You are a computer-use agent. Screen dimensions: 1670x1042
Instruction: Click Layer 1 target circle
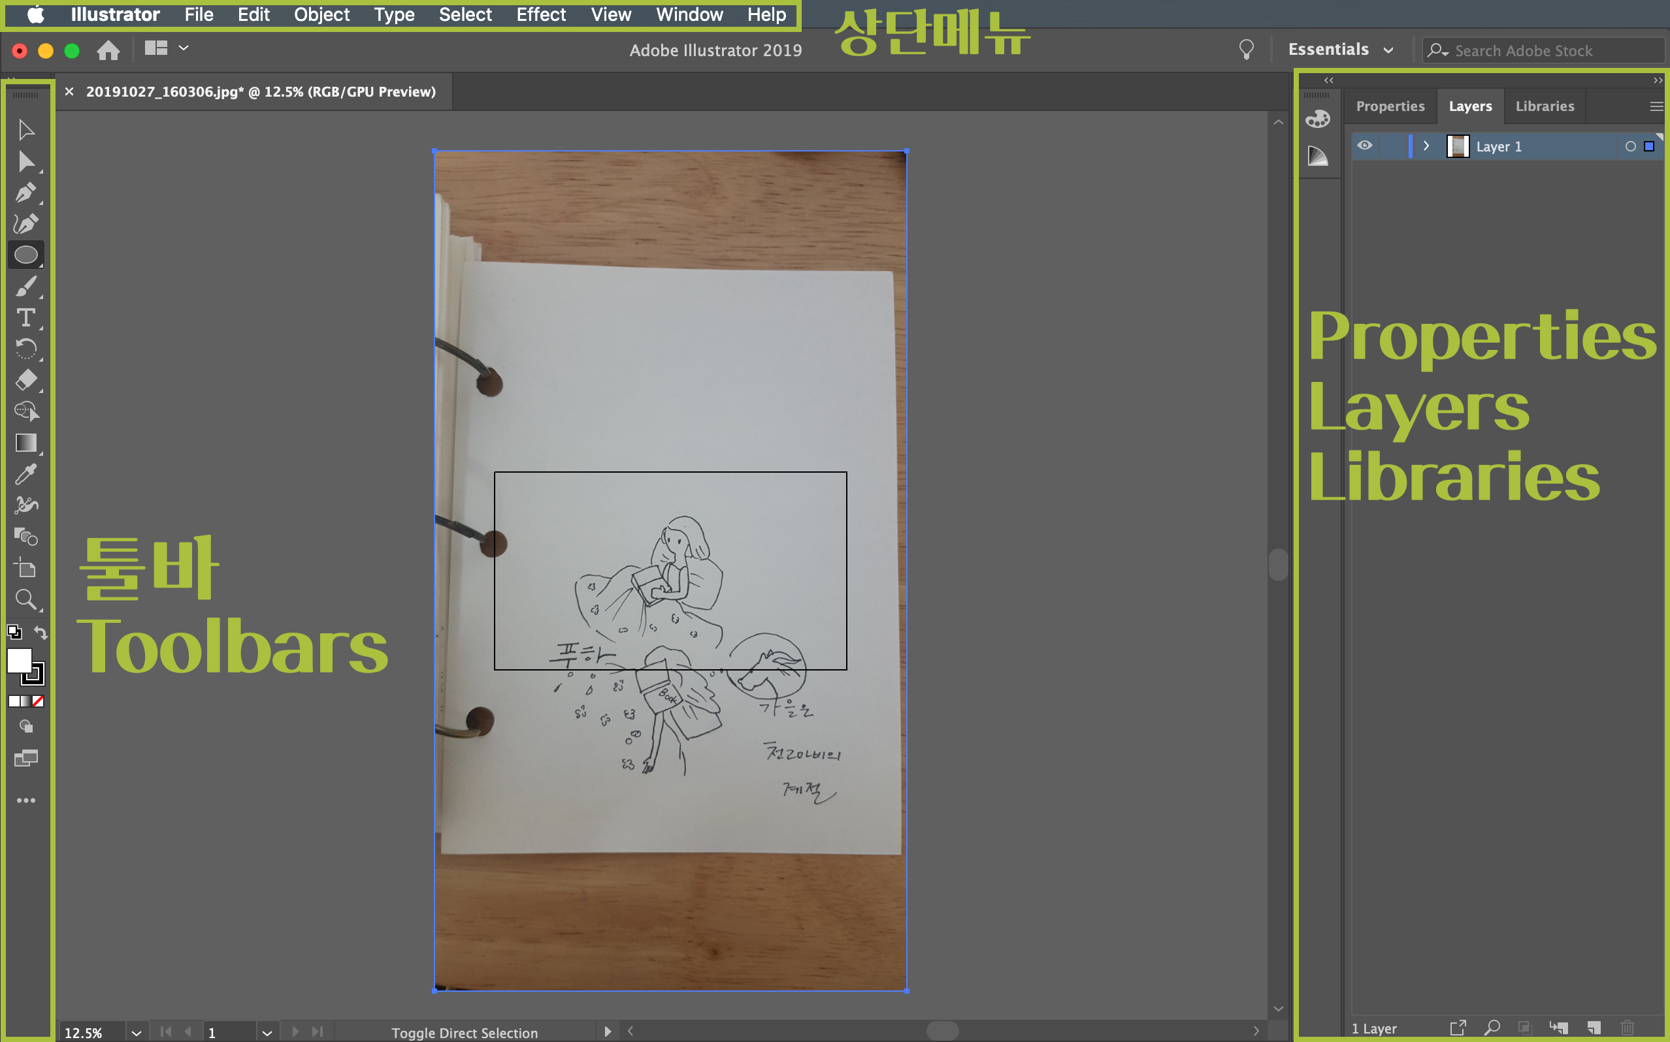pyautogui.click(x=1630, y=146)
